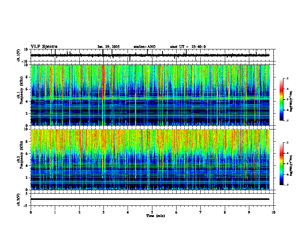Screen dimensions: 308x238
Task: Click the ch.3(V) flat signal trace
Action: [x=150, y=199]
